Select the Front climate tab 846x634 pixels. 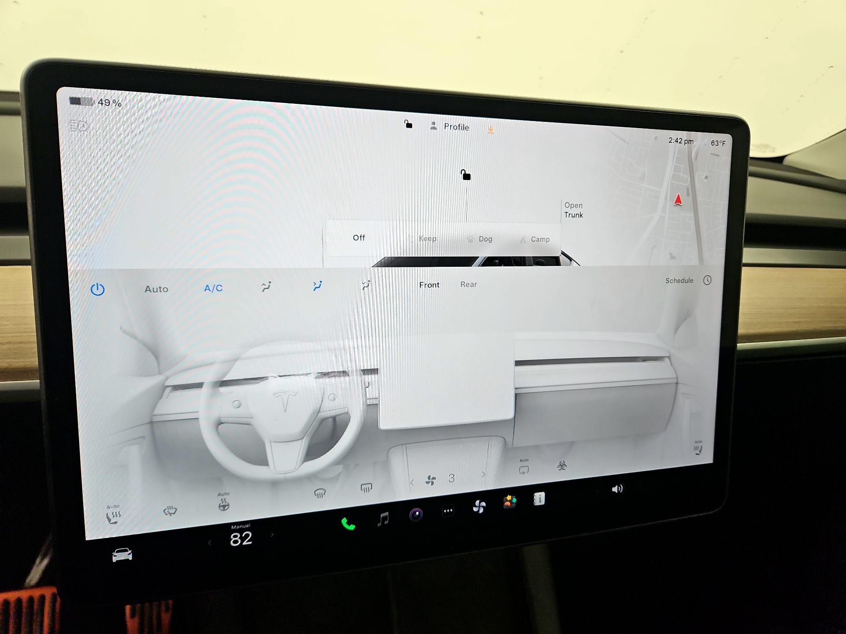click(x=429, y=285)
